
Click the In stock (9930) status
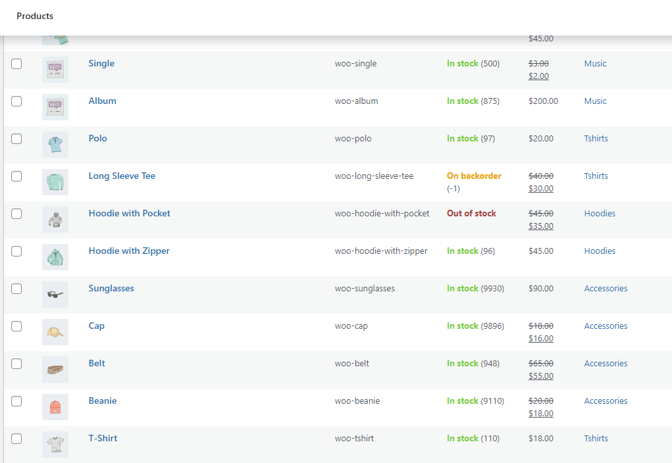(x=476, y=289)
